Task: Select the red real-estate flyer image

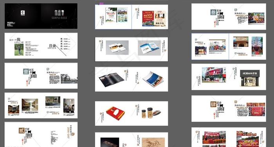Action: point(148,18)
